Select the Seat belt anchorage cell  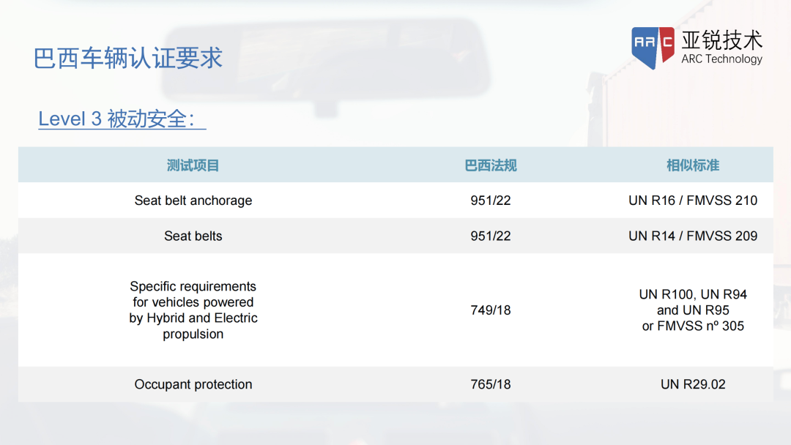193,201
